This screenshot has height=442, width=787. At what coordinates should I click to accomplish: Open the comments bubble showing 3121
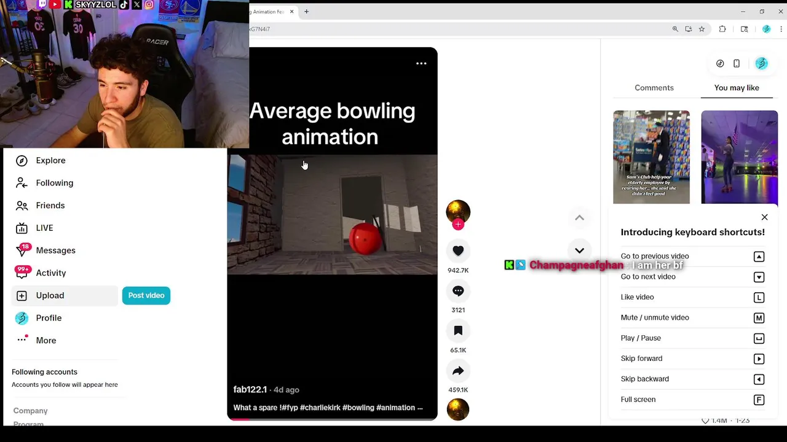pyautogui.click(x=458, y=291)
